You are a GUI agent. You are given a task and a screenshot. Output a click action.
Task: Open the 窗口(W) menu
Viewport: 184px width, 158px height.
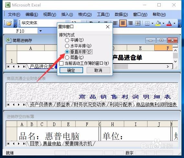pyautogui.click(x=140, y=15)
